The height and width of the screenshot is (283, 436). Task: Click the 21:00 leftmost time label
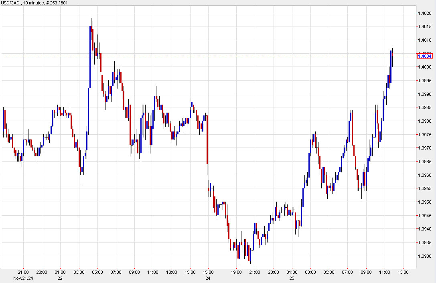(24, 271)
